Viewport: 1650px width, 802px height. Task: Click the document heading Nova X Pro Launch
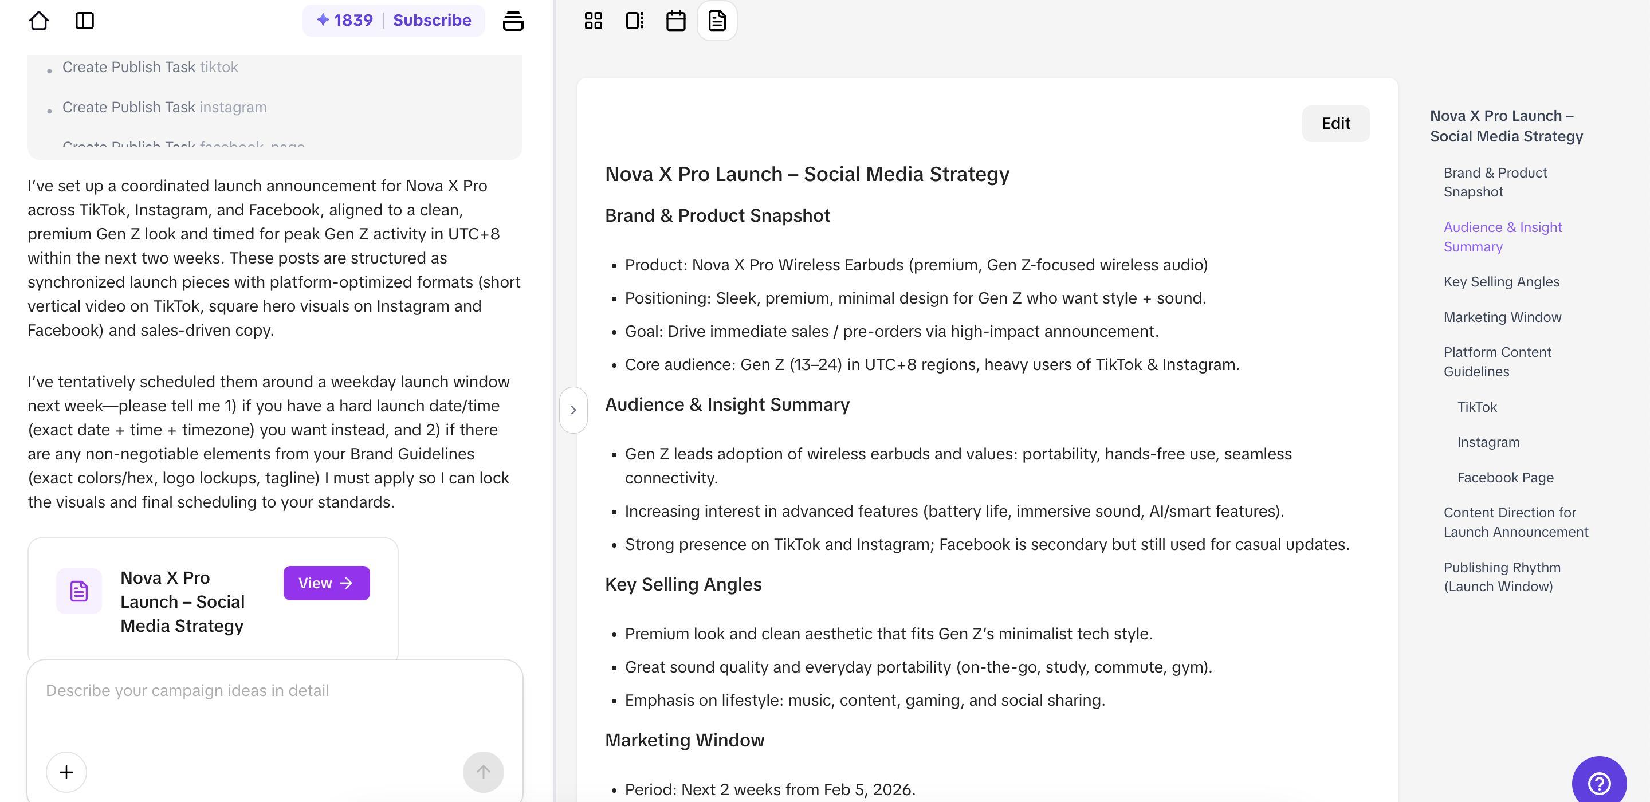pos(807,174)
